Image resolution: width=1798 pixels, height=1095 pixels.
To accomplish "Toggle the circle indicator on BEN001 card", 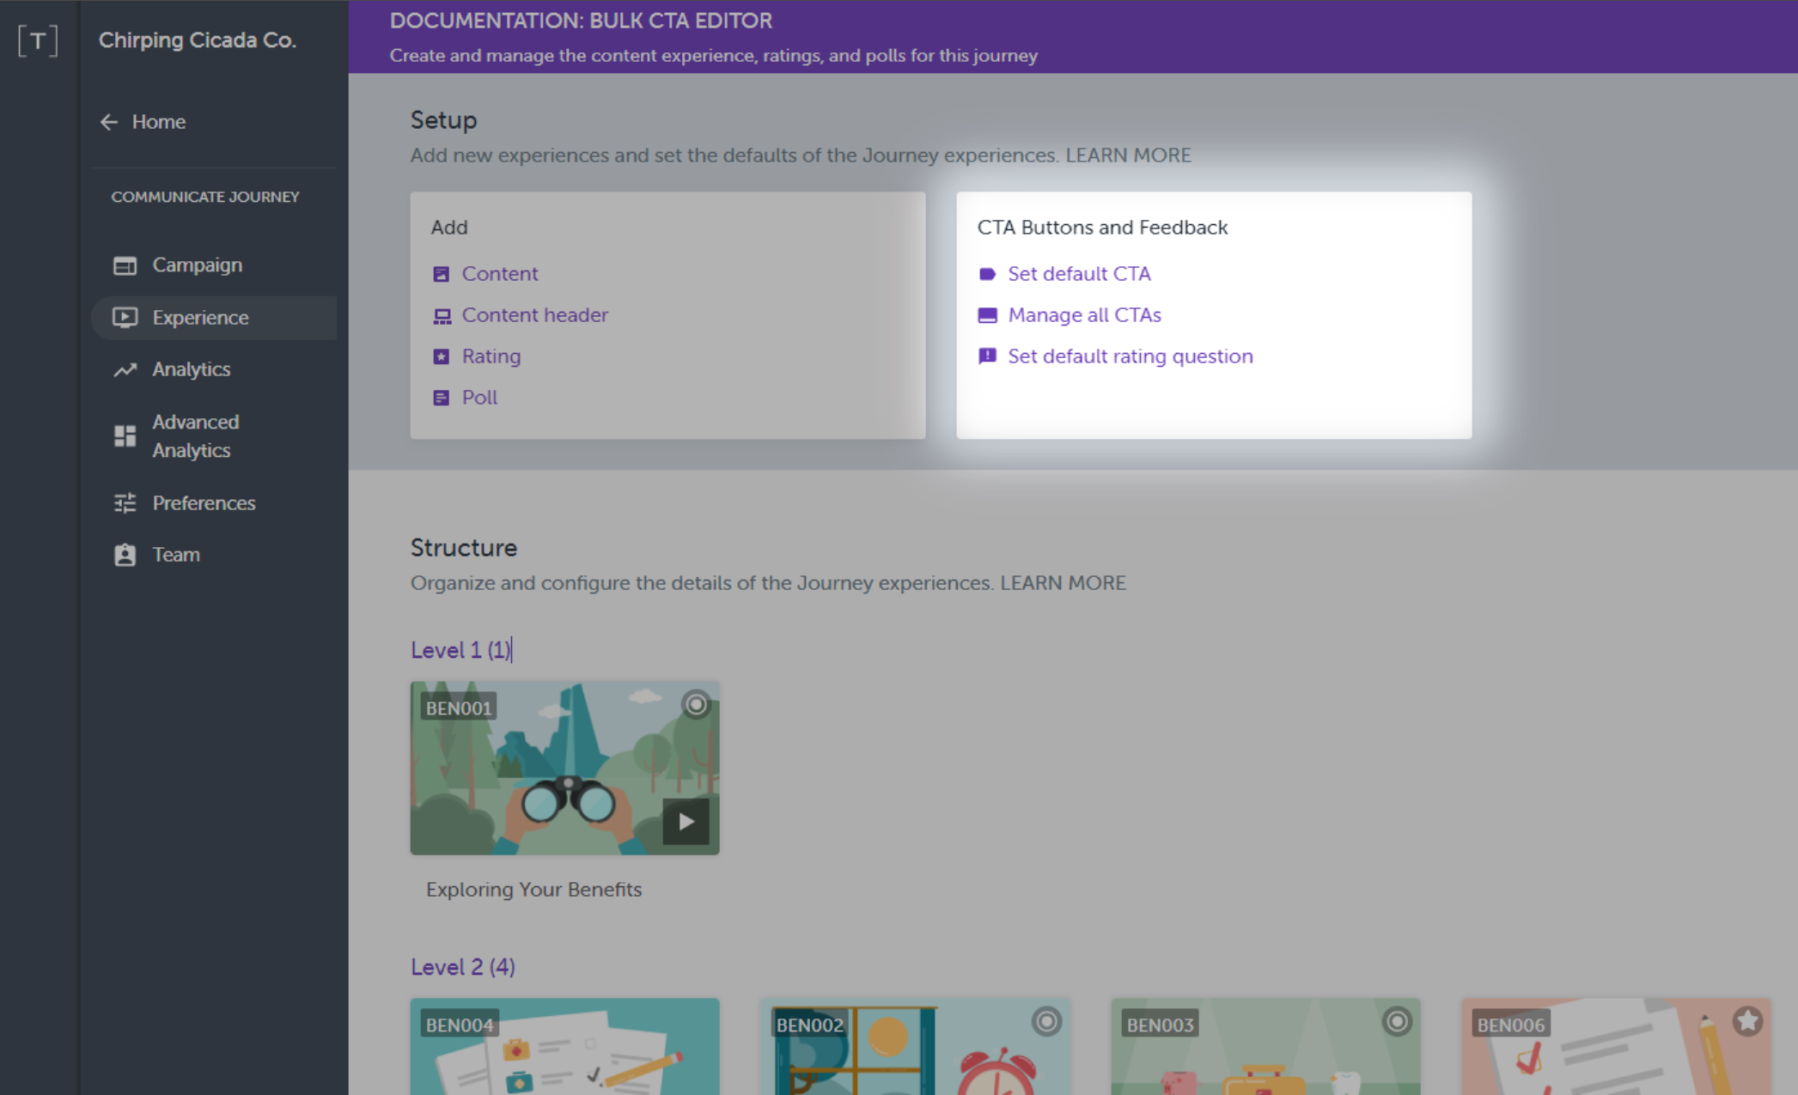I will 694,705.
